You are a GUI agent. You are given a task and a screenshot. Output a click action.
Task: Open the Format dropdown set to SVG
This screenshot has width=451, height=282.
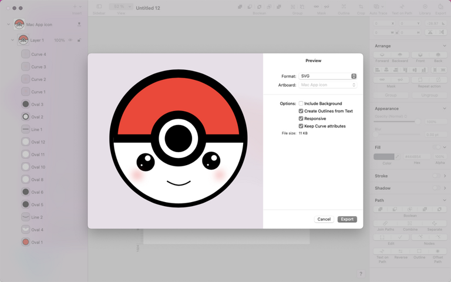328,76
